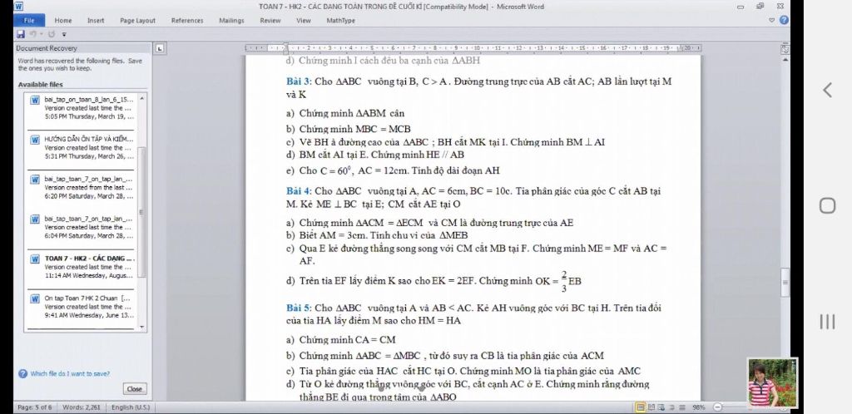Click the vertical document scrollbar thumb
The width and height of the screenshot is (852, 414).
click(785, 282)
